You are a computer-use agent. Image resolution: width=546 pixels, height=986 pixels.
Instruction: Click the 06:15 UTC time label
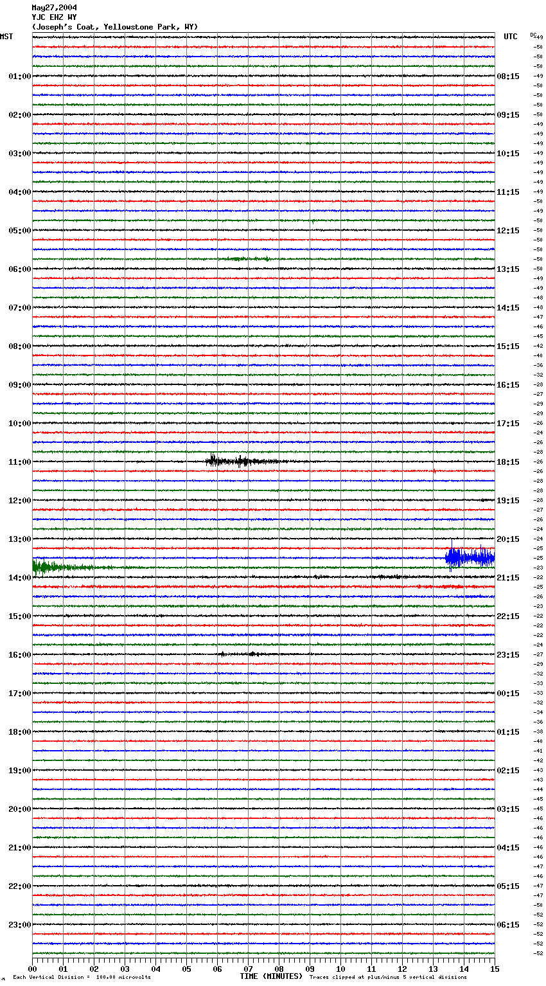point(508,925)
